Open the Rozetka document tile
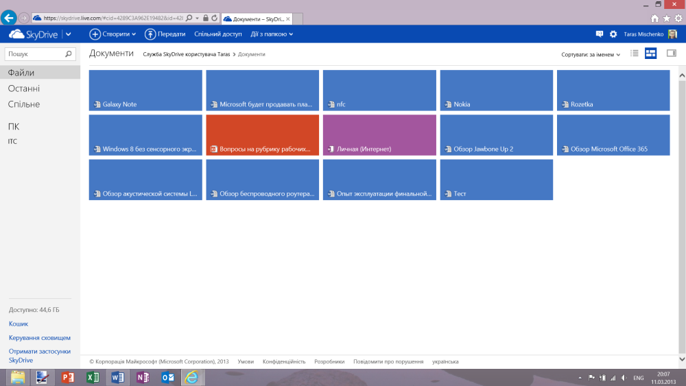 coord(613,90)
